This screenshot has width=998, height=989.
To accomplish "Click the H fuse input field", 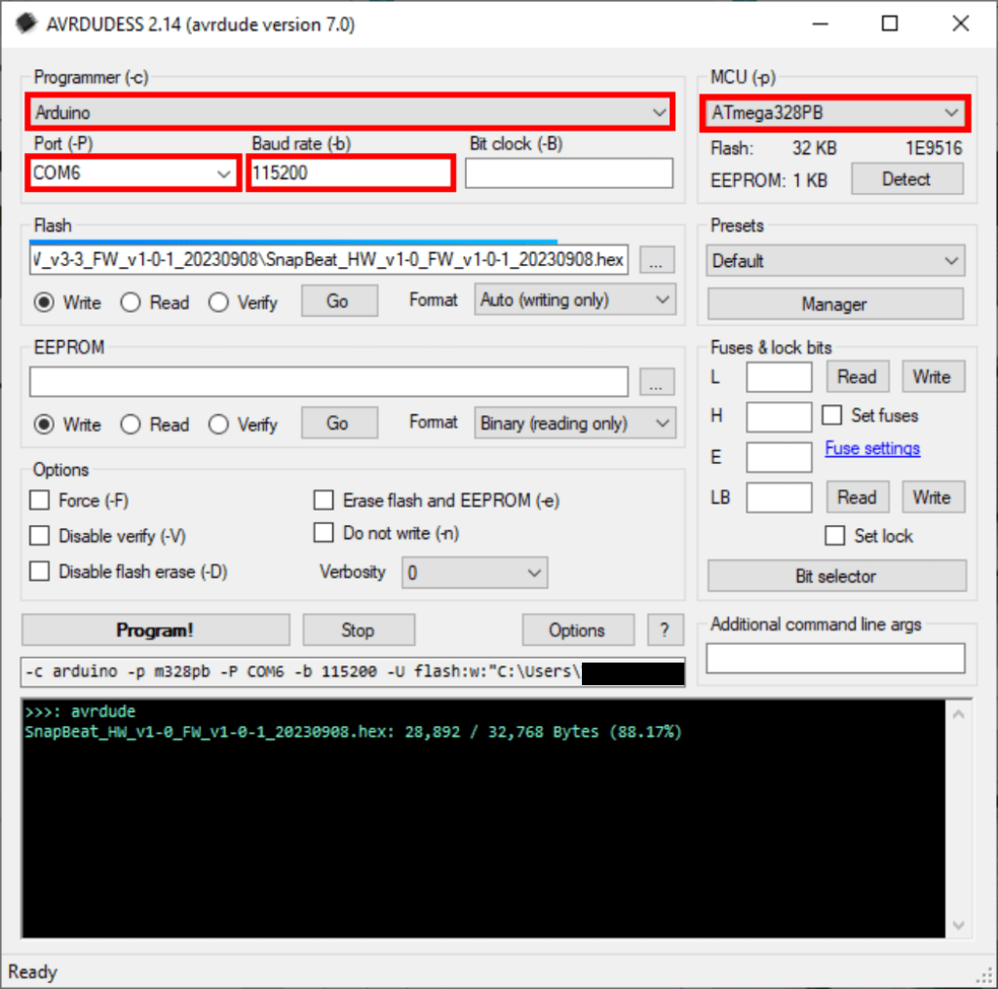I will tap(779, 417).
